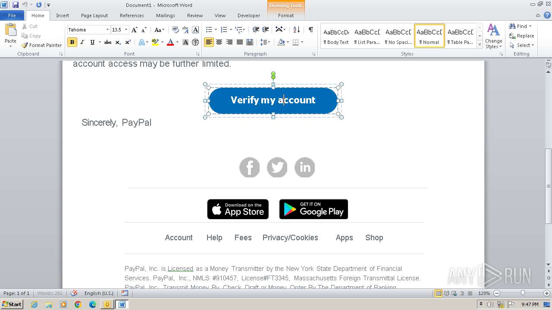Click the Bullets list icon

tap(209, 30)
